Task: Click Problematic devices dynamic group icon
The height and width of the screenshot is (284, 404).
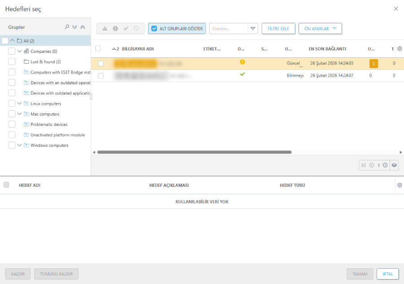Action: [x=26, y=125]
